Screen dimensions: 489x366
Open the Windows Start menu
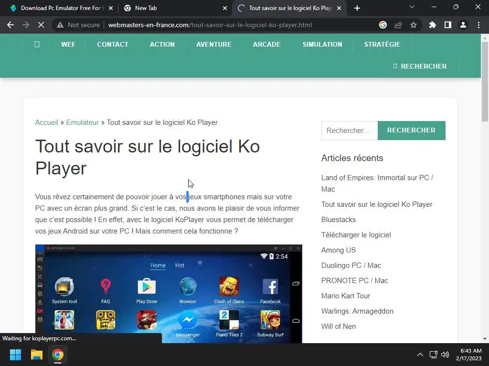[15, 355]
